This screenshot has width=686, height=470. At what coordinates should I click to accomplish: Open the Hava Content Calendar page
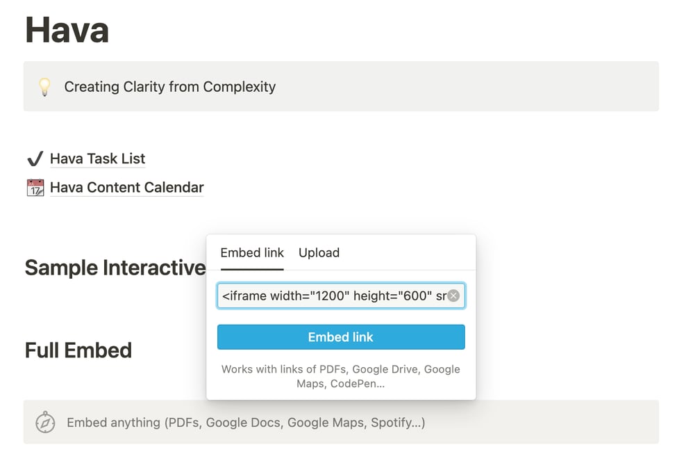point(126,187)
